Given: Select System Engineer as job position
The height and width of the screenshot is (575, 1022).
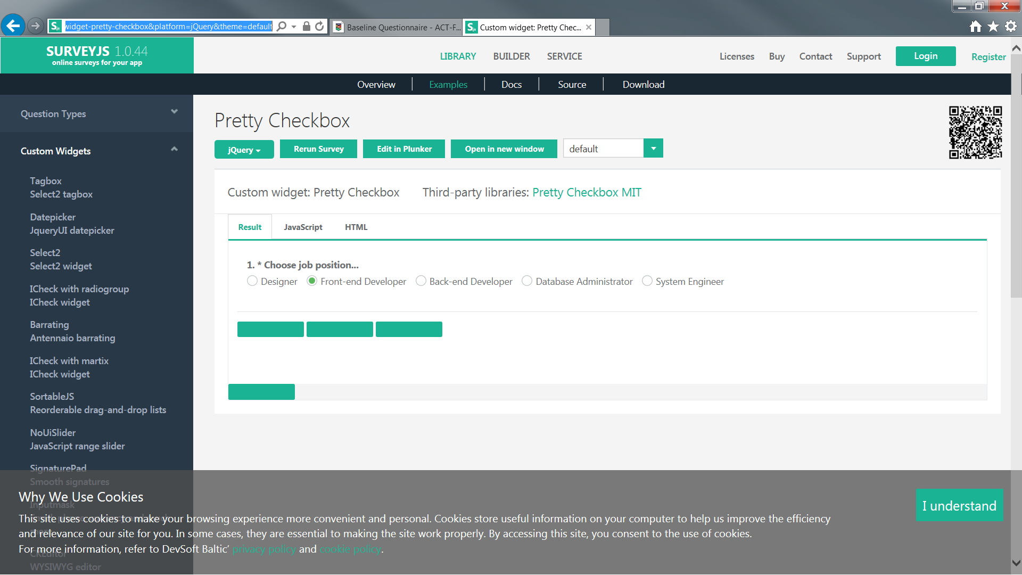Looking at the screenshot, I should (x=647, y=281).
